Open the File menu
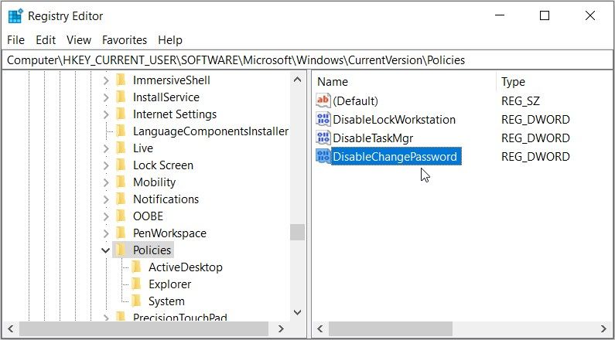The image size is (615, 340). coord(16,40)
